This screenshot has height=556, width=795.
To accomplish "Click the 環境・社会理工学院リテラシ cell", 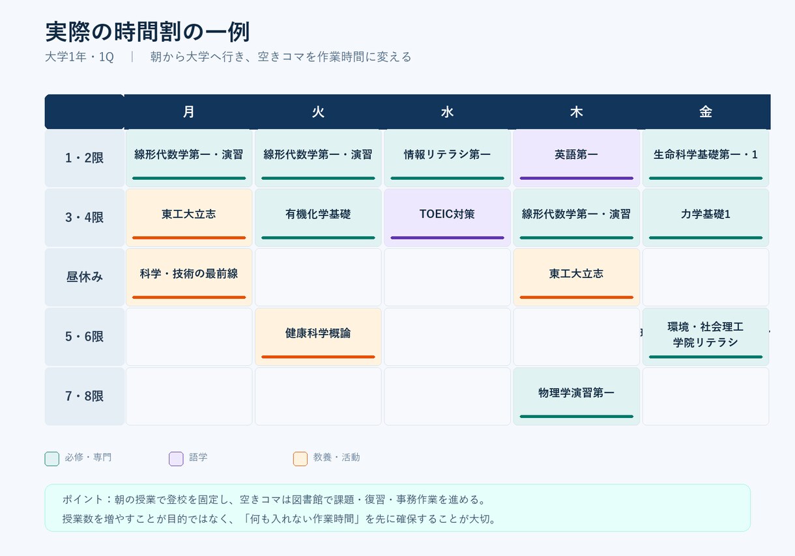I will tap(706, 337).
